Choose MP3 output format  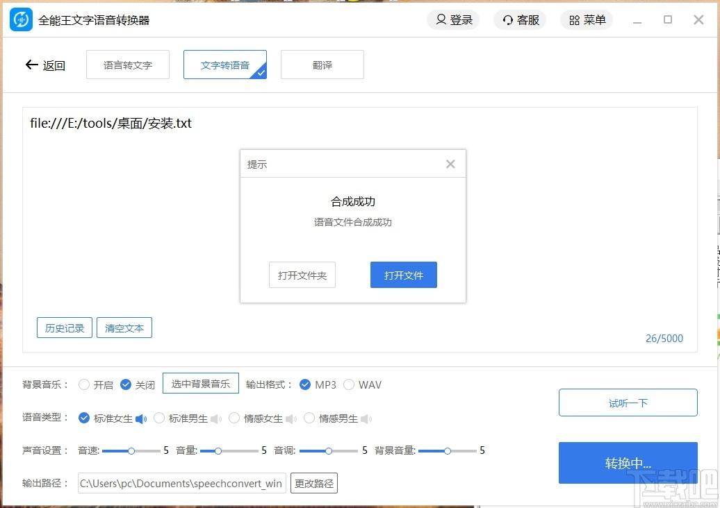[305, 384]
